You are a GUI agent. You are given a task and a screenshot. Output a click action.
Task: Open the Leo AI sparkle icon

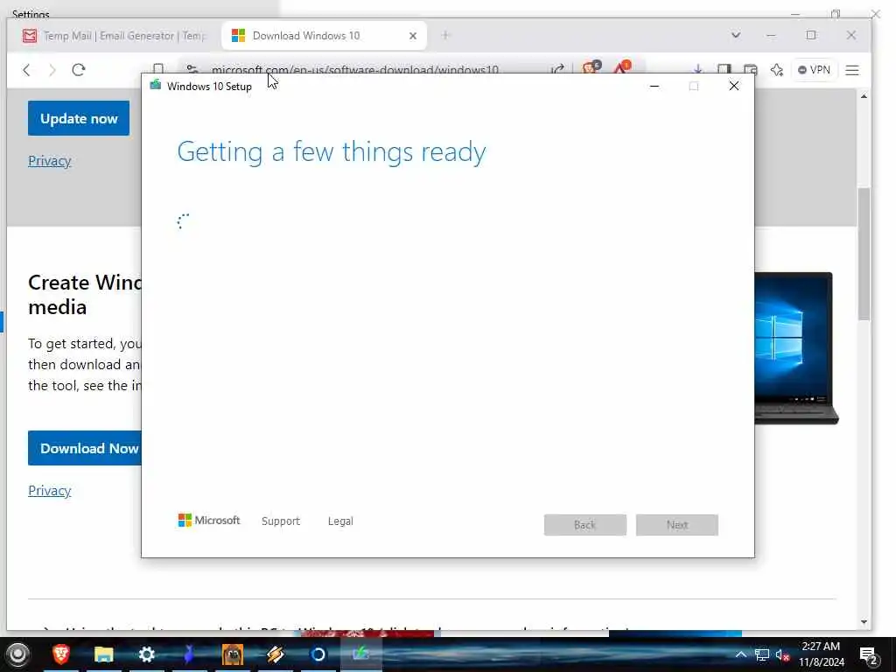pyautogui.click(x=777, y=70)
